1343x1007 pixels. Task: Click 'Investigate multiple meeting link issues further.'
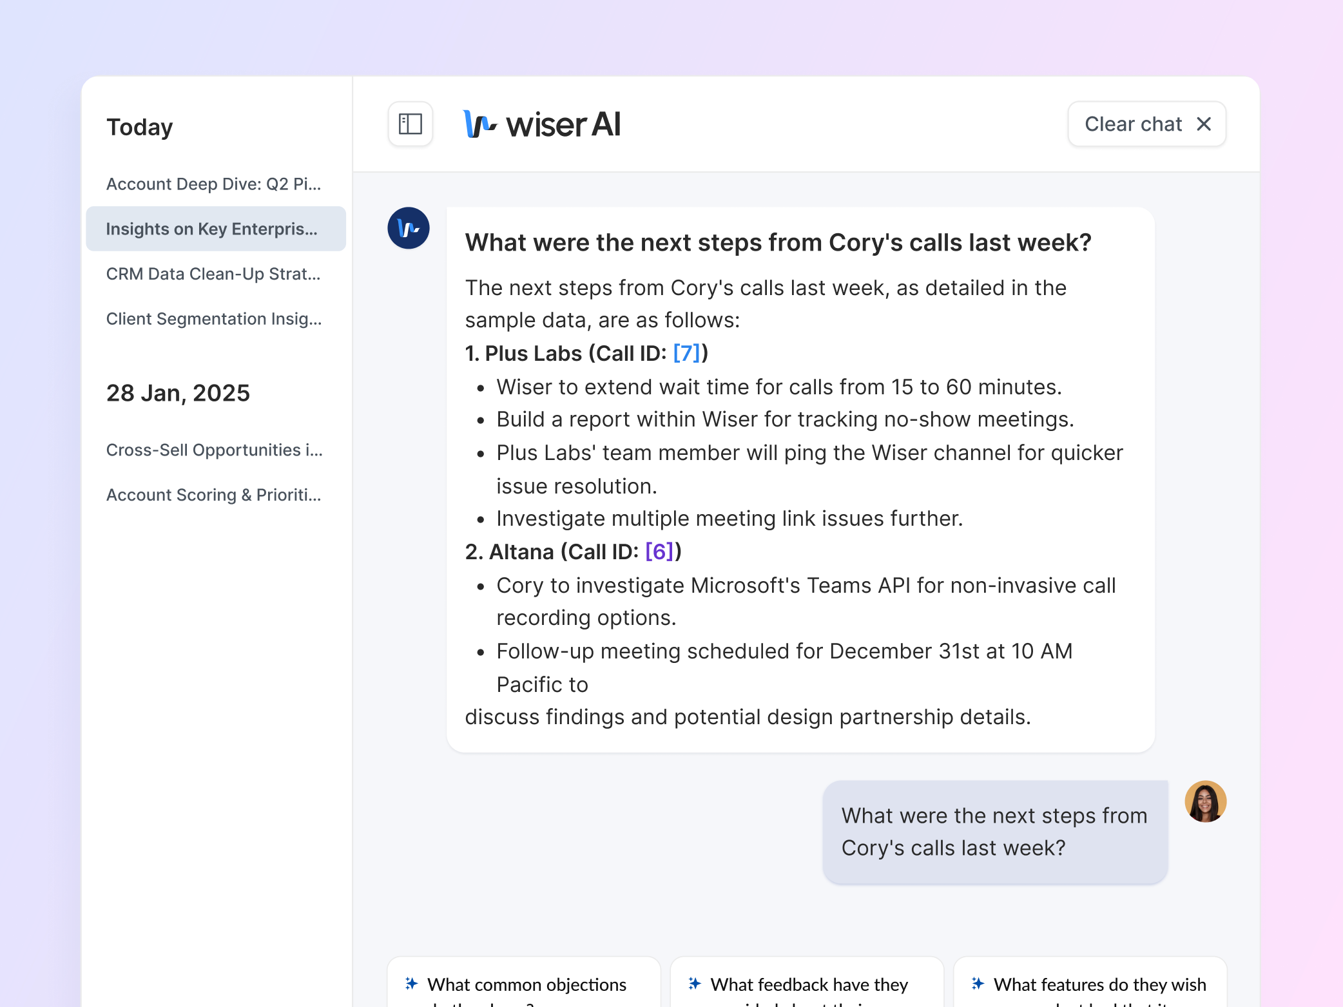coord(729,518)
